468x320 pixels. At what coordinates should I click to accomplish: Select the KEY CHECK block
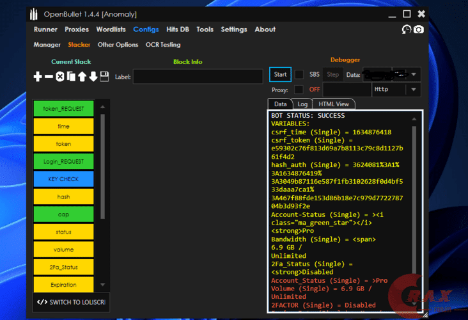tap(63, 179)
